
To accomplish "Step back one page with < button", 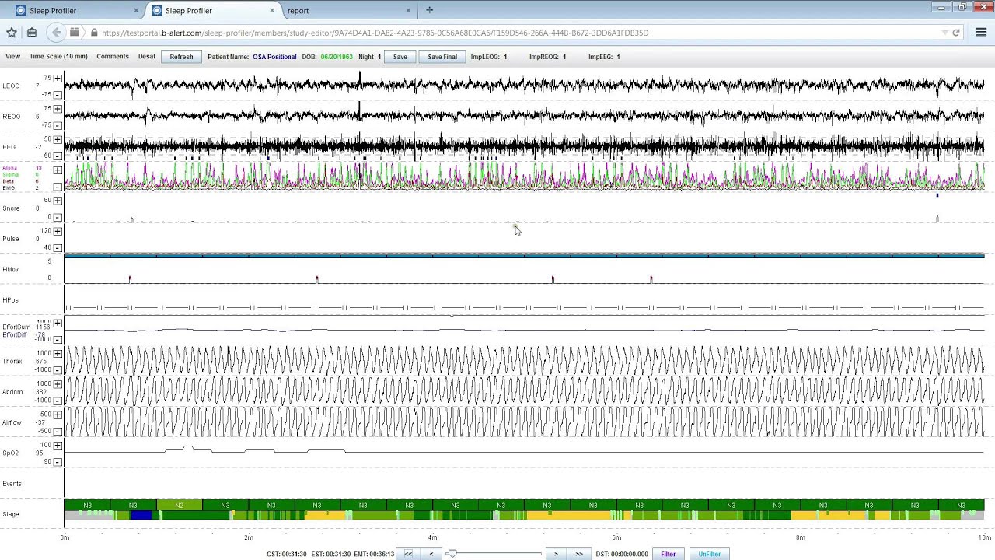I will pyautogui.click(x=431, y=554).
